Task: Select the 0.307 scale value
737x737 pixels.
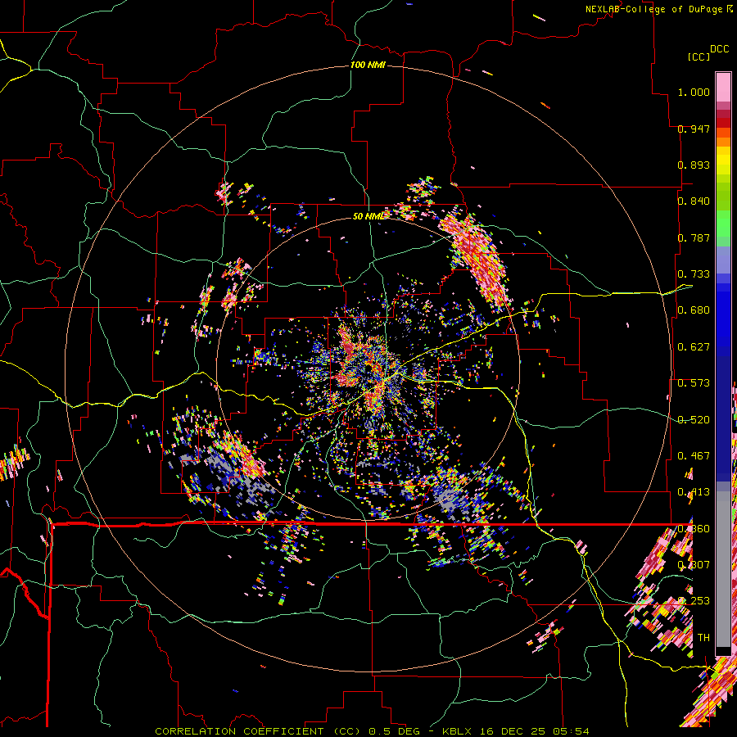Action: point(694,565)
